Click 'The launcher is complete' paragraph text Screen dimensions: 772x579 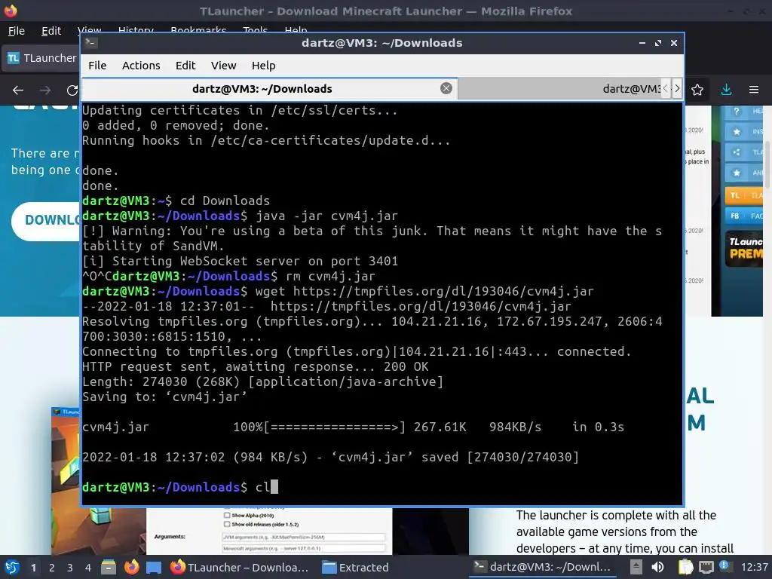(x=625, y=532)
